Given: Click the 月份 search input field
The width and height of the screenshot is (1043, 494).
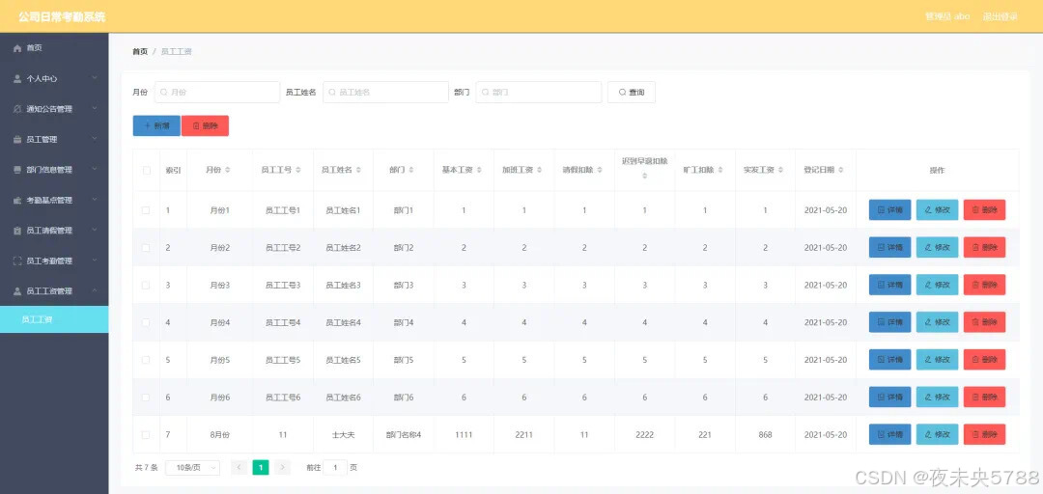Looking at the screenshot, I should tap(217, 93).
